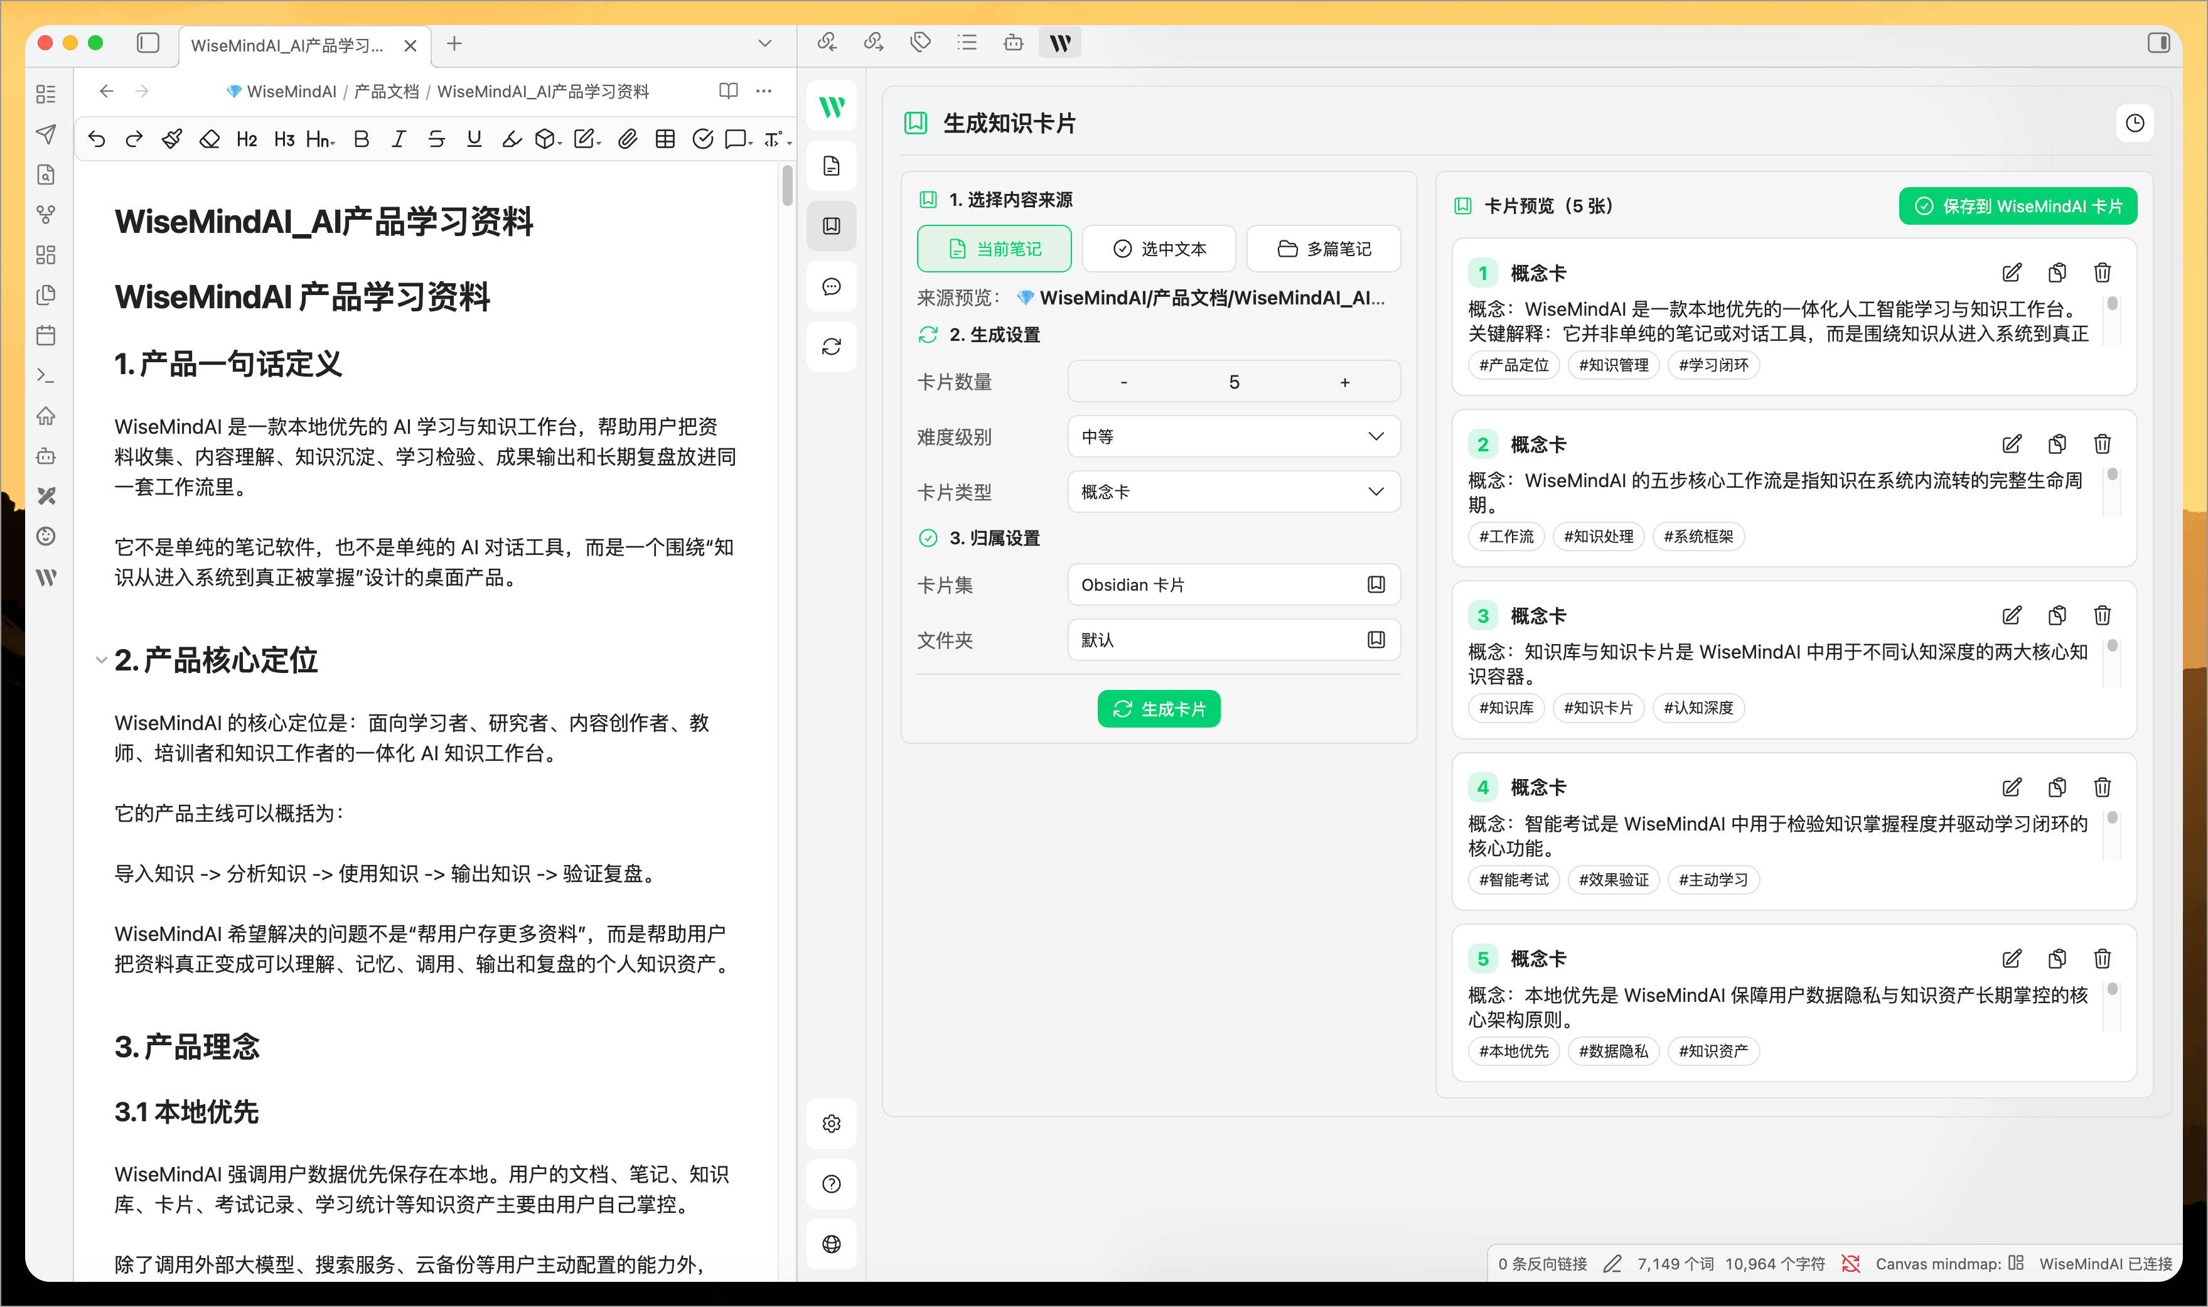The height and width of the screenshot is (1307, 2208).
Task: Toggle italic formatting
Action: (x=399, y=139)
